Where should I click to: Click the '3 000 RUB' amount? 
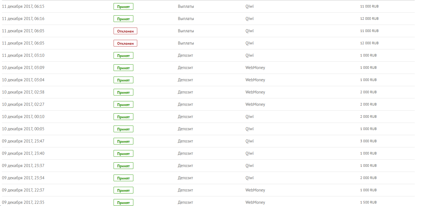click(368, 141)
